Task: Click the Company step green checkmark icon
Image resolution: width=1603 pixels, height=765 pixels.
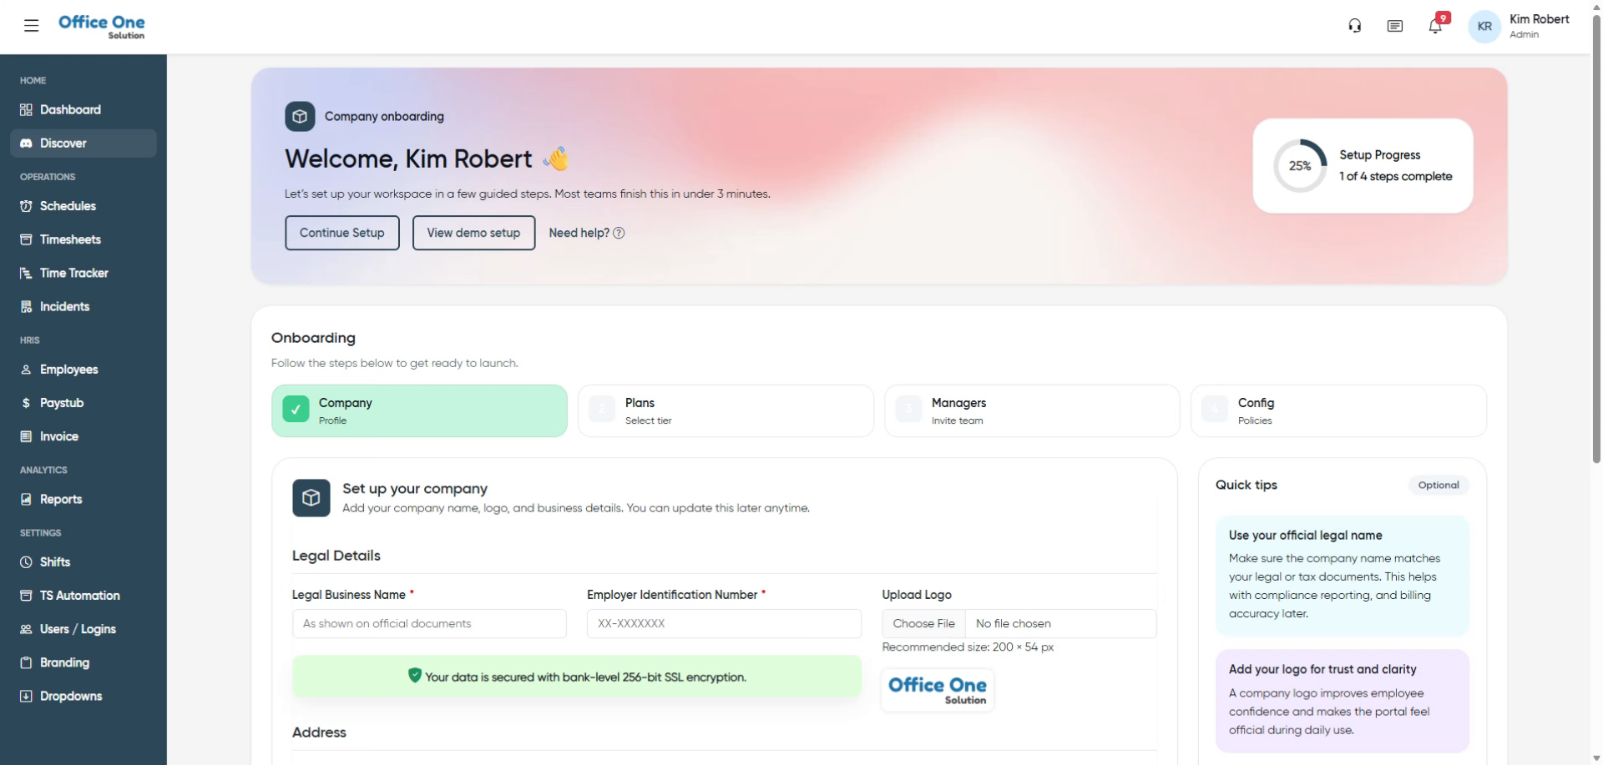Action: point(296,410)
